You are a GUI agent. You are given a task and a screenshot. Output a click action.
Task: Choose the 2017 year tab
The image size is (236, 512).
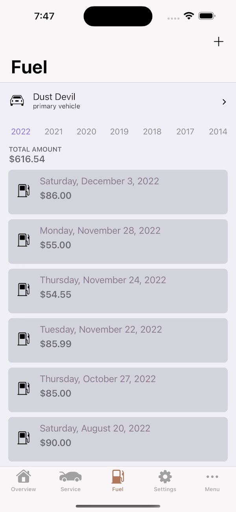coord(185,132)
